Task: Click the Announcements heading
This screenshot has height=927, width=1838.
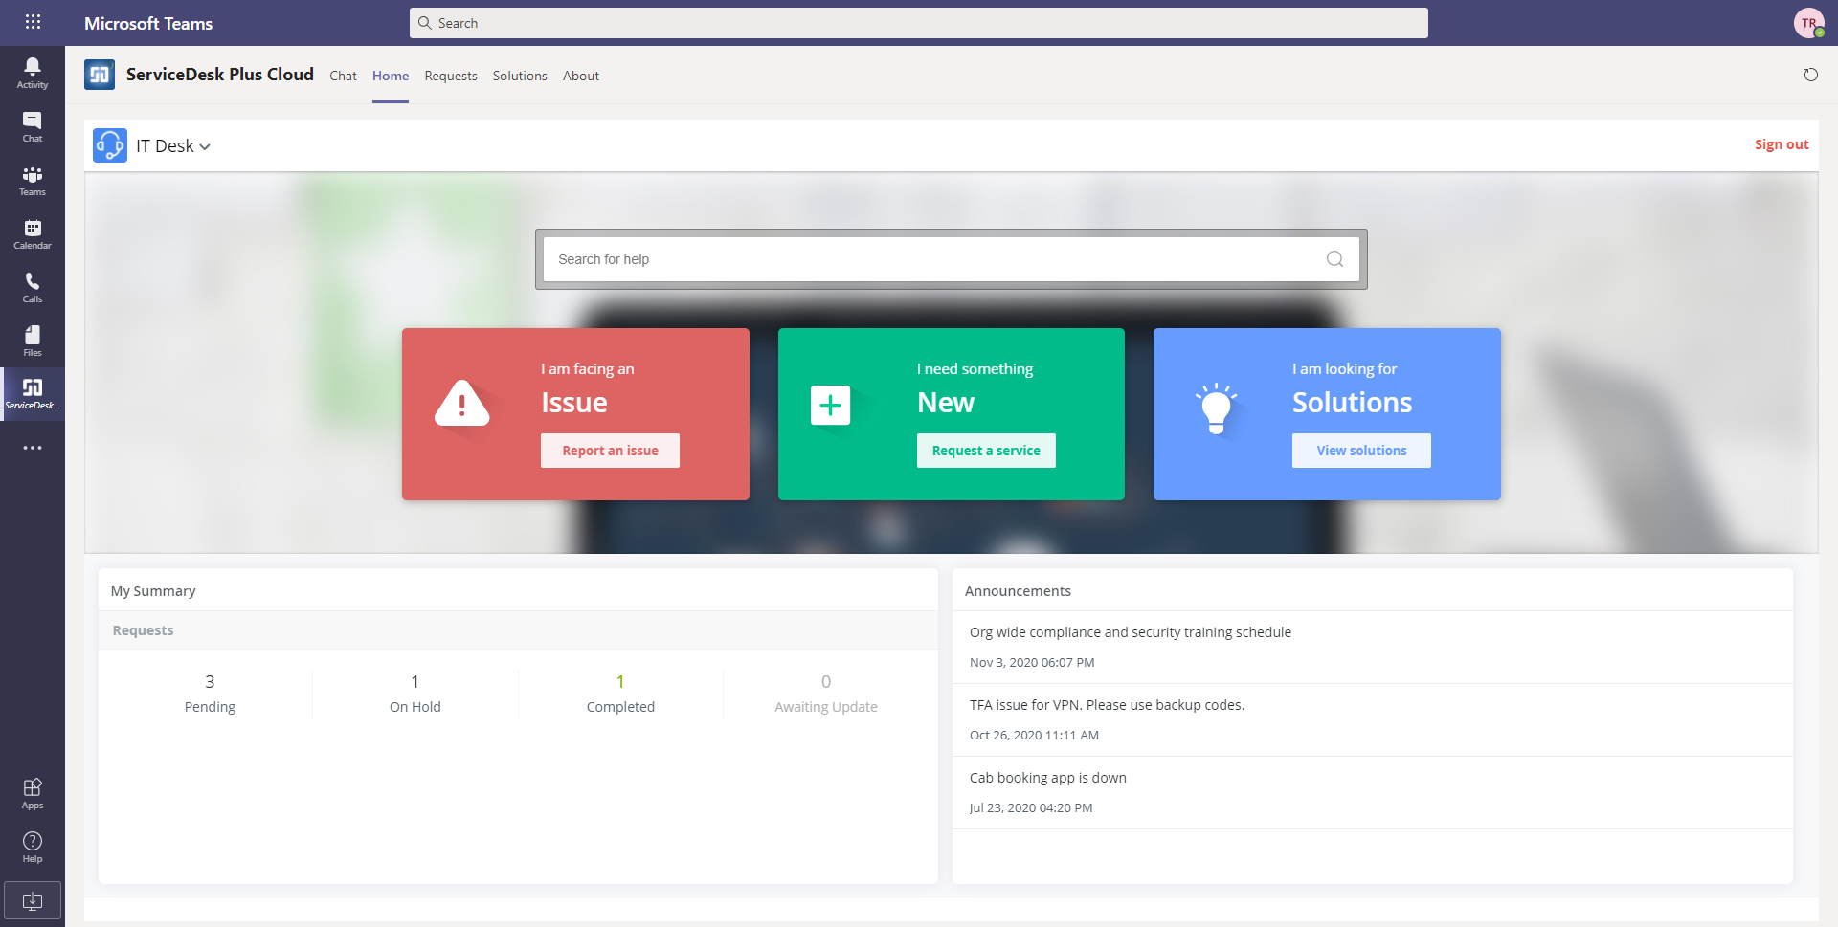Action: (x=1018, y=591)
